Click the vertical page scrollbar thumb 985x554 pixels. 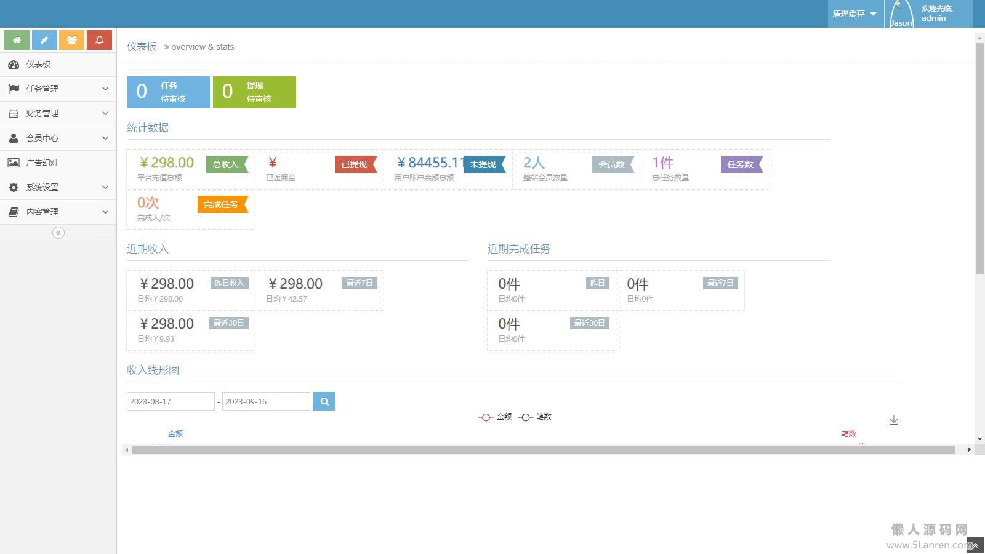click(x=979, y=158)
